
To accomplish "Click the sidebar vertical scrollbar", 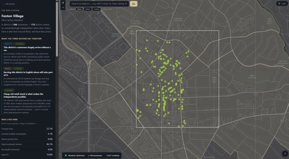I will click(x=57, y=29).
